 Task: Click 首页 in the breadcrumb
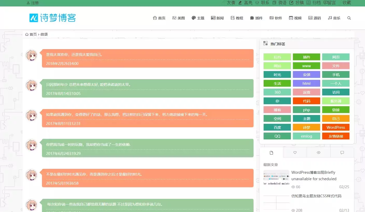[33, 34]
